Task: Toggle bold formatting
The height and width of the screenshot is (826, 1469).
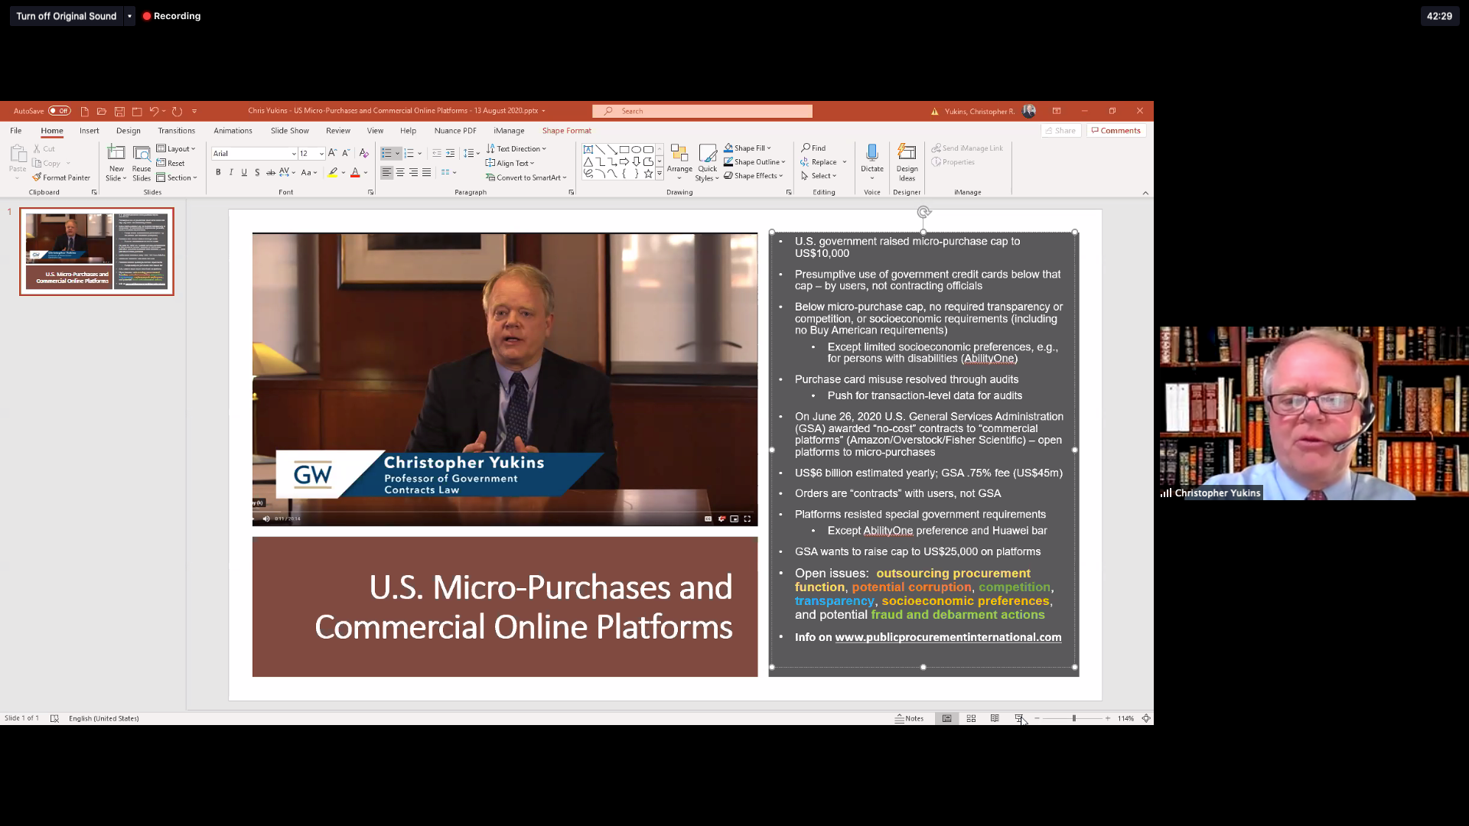Action: 218,173
